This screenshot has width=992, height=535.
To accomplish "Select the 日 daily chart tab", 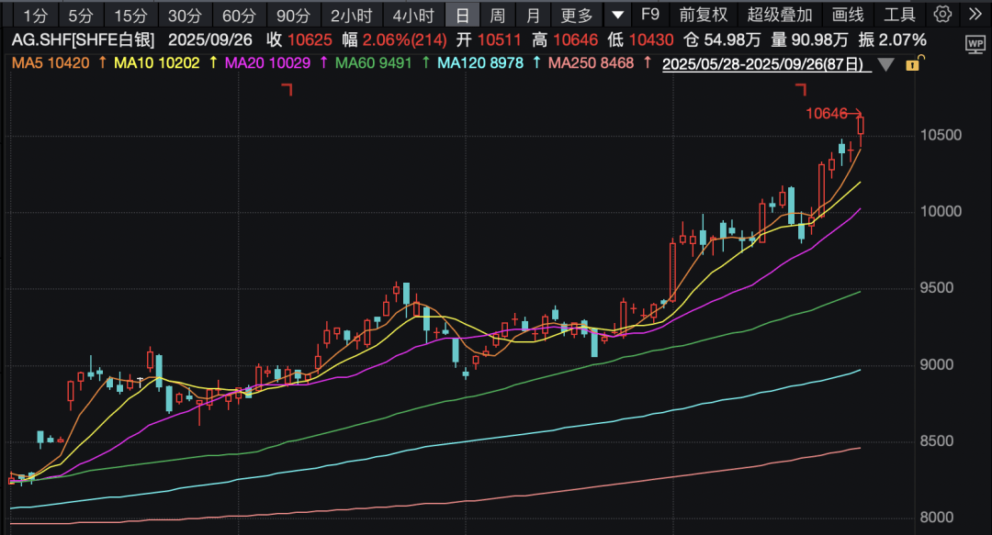I will tap(462, 15).
